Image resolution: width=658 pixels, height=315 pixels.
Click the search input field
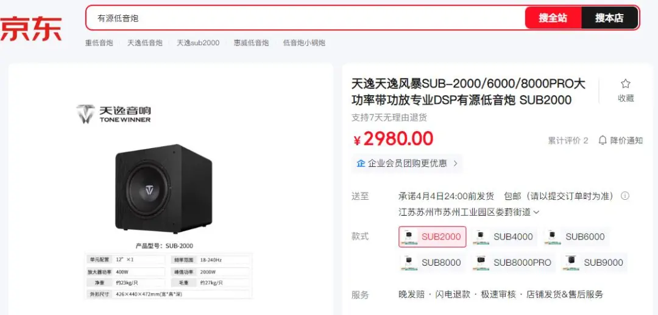click(x=305, y=18)
